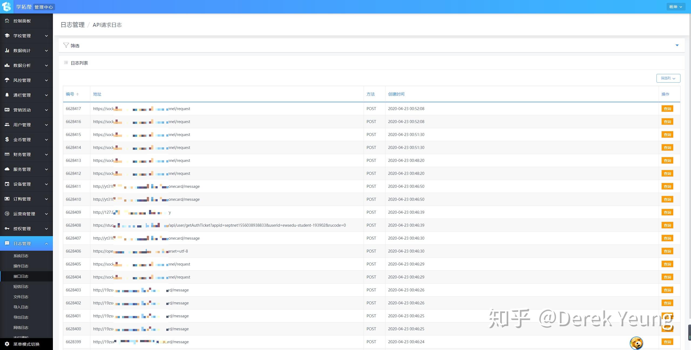Toggle sort order on 编号 column
This screenshot has height=350, width=691.
pyautogui.click(x=77, y=94)
